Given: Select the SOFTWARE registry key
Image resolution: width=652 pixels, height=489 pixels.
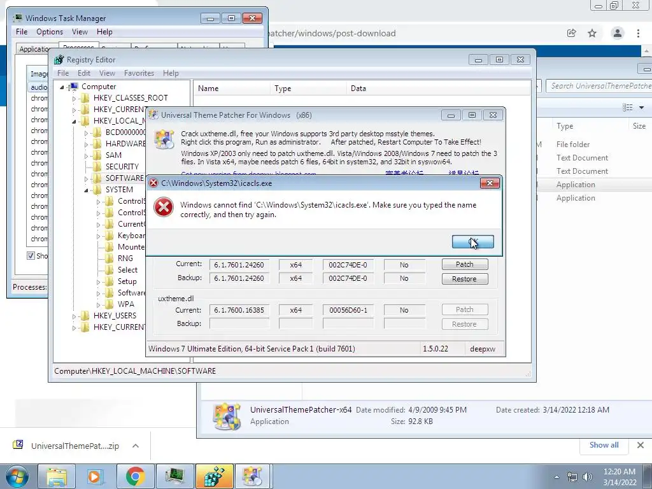Looking at the screenshot, I should click(x=124, y=178).
